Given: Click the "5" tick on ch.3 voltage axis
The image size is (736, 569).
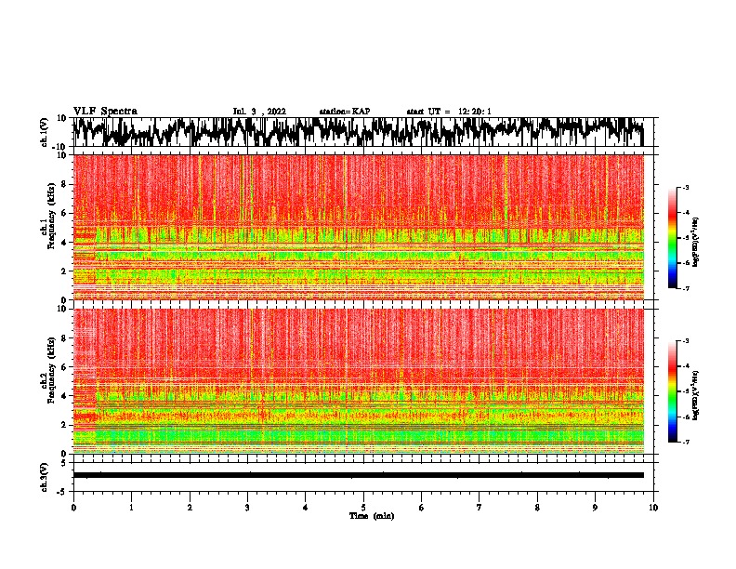Looking at the screenshot, I should point(64,463).
